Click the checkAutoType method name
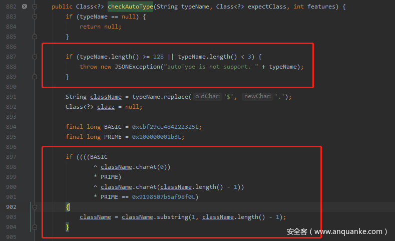The image size is (395, 241). (131, 7)
